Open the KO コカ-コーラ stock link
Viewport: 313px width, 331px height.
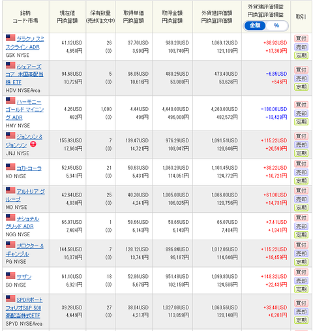29,168
